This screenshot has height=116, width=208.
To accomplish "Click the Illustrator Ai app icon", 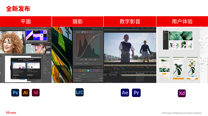I will 26,93.
